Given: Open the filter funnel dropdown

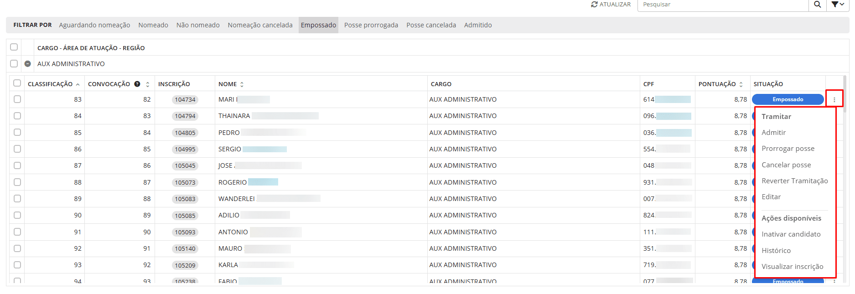Looking at the screenshot, I should click(838, 5).
